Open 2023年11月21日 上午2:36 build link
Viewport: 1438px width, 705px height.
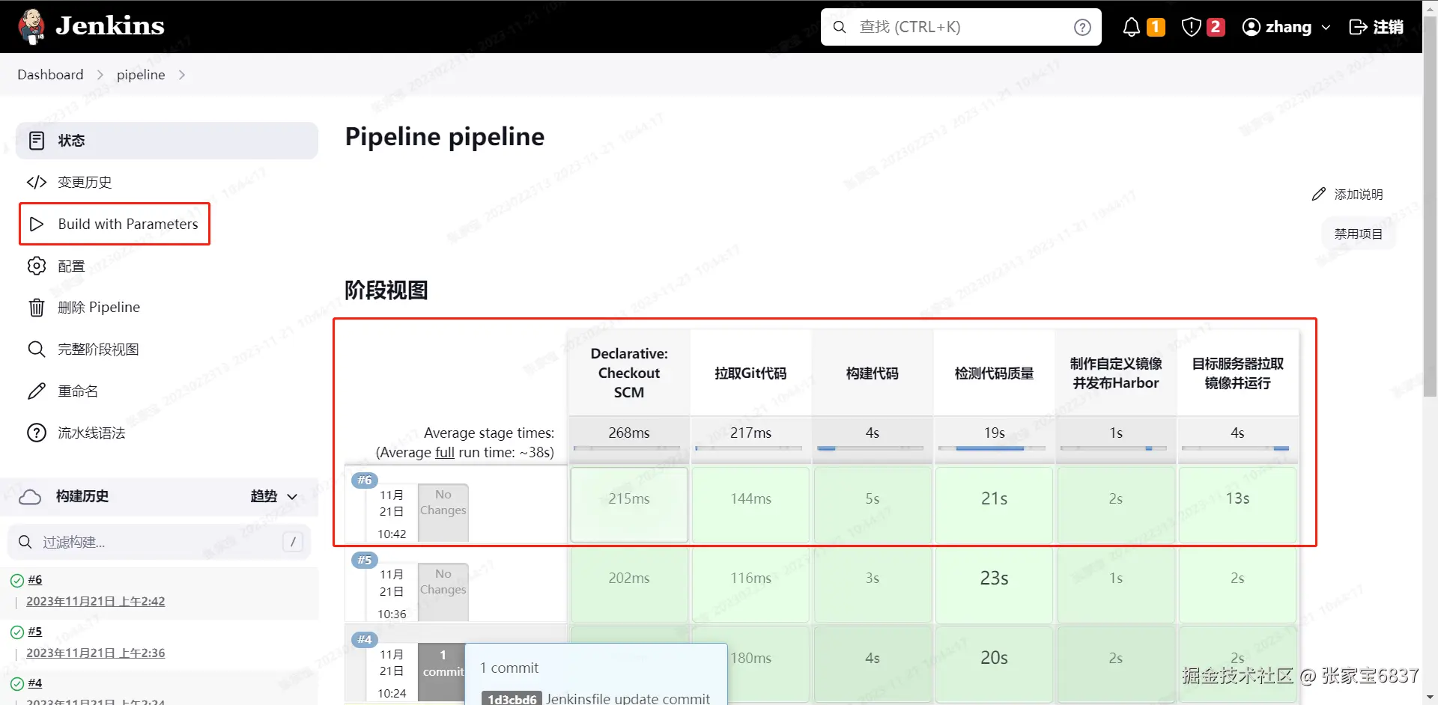click(96, 653)
